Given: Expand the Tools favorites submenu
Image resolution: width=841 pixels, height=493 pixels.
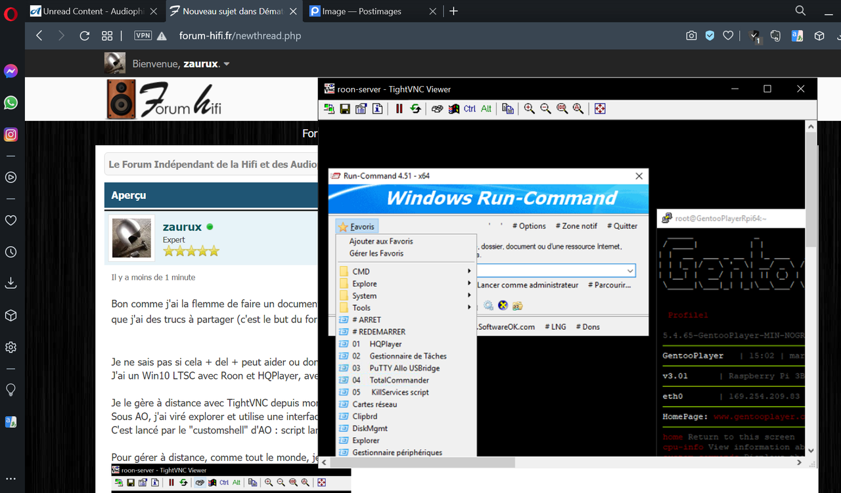Looking at the screenshot, I should (405, 307).
